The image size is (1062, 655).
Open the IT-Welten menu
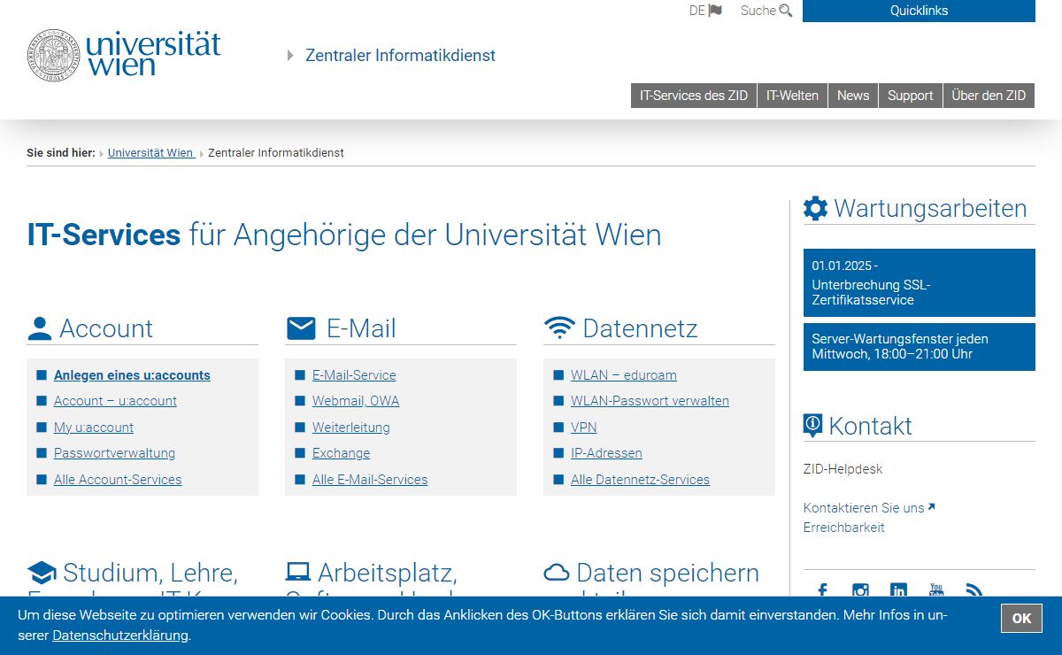coord(792,96)
